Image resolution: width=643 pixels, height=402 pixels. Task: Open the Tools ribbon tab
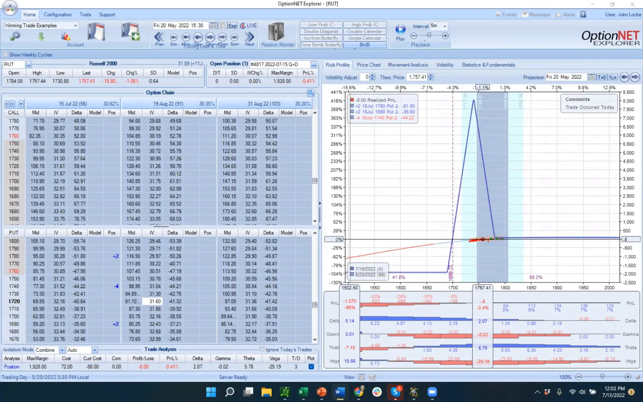(x=85, y=15)
